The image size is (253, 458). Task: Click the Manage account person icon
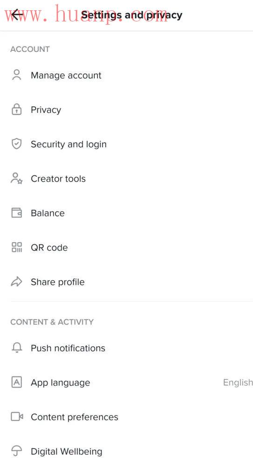pos(17,75)
